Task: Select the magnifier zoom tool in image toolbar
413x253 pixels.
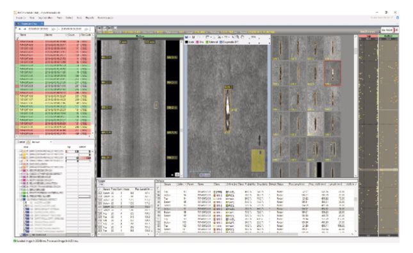Action: click(238, 37)
